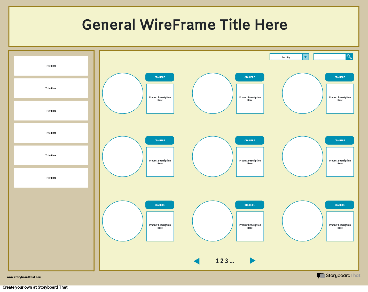The width and height of the screenshot is (368, 292).
Task: Select the bottom-right product image circle
Action: coord(302,221)
